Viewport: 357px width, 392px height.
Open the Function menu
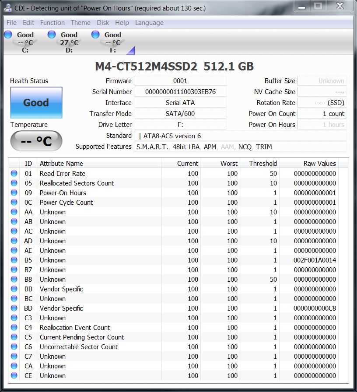[x=52, y=23]
